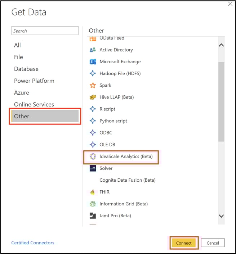Click the connector list scrollbar thumb
This screenshot has width=236, height=254.
pyautogui.click(x=221, y=101)
